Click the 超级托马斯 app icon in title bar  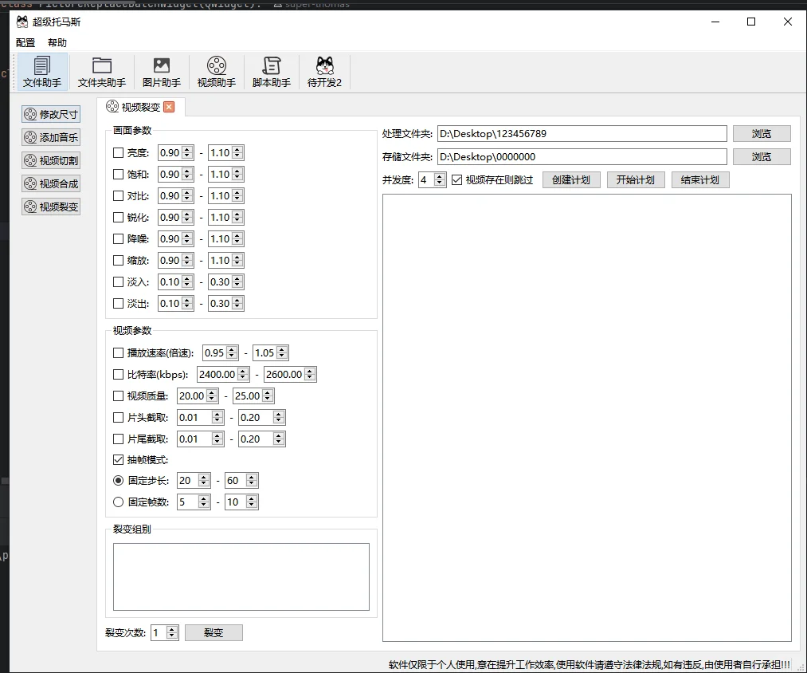[22, 22]
